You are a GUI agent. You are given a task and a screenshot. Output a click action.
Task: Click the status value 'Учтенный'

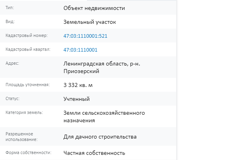(x=77, y=99)
